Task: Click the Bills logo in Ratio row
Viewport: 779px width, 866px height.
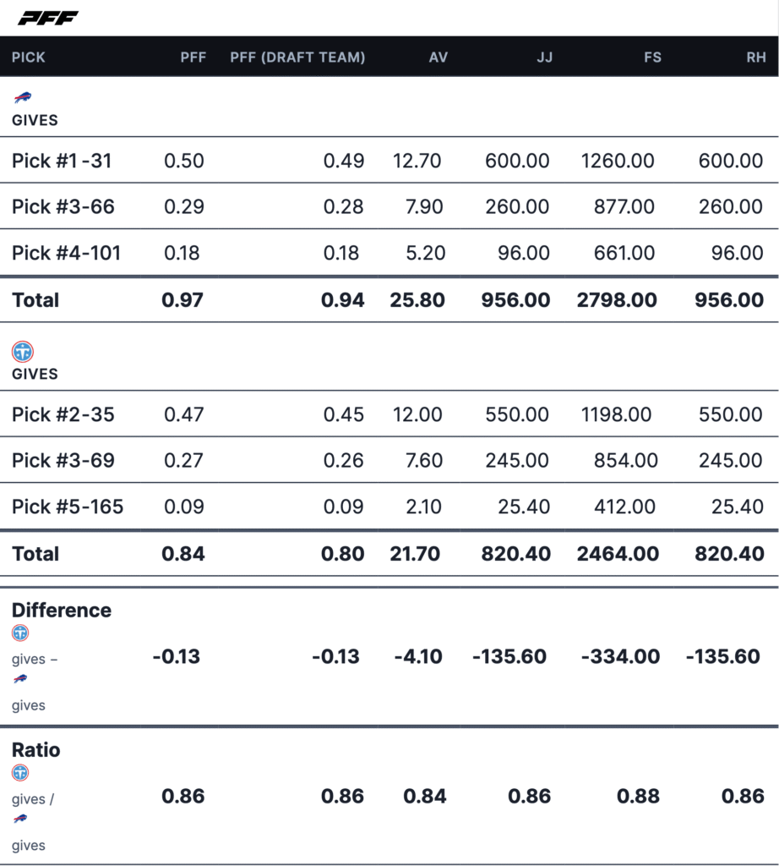Action: pos(20,819)
